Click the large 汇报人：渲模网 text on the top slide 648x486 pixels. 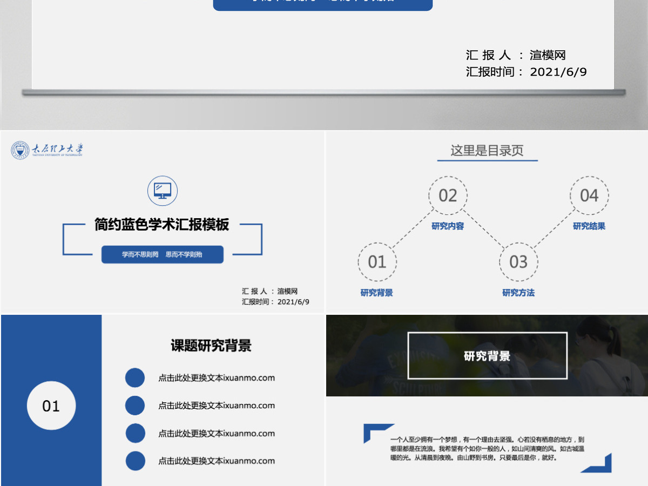(516, 55)
